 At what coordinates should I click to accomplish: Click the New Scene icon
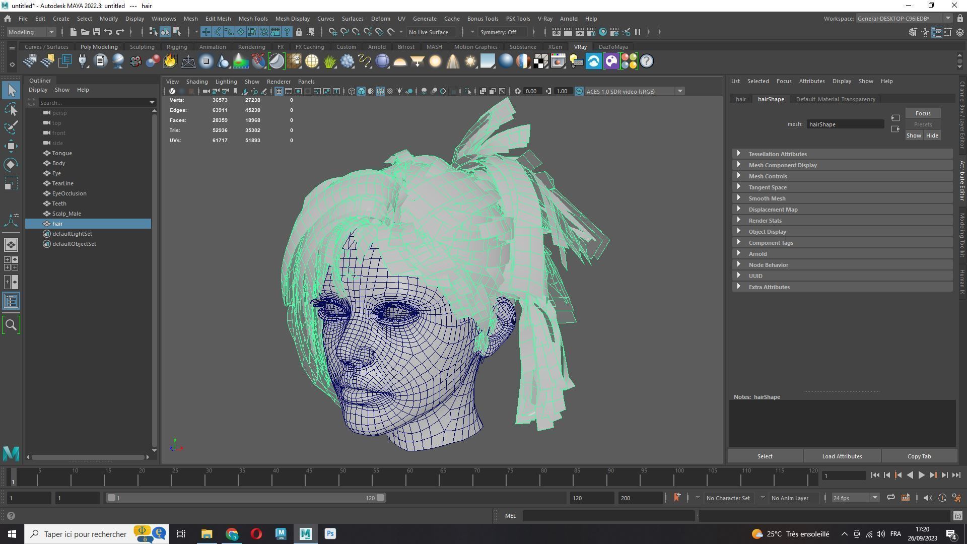[x=73, y=32]
